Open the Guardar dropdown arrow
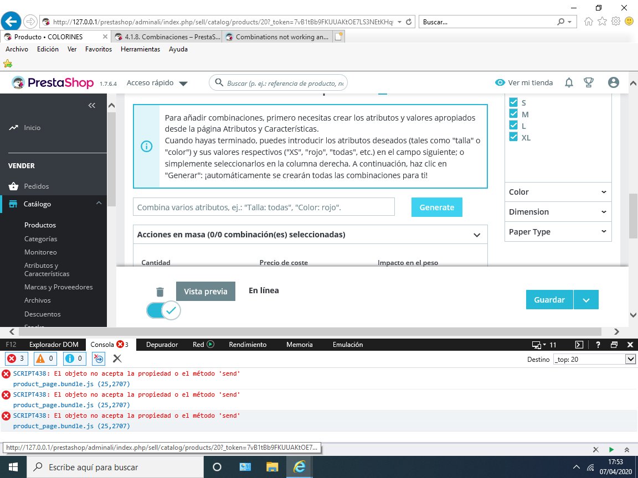 (586, 300)
